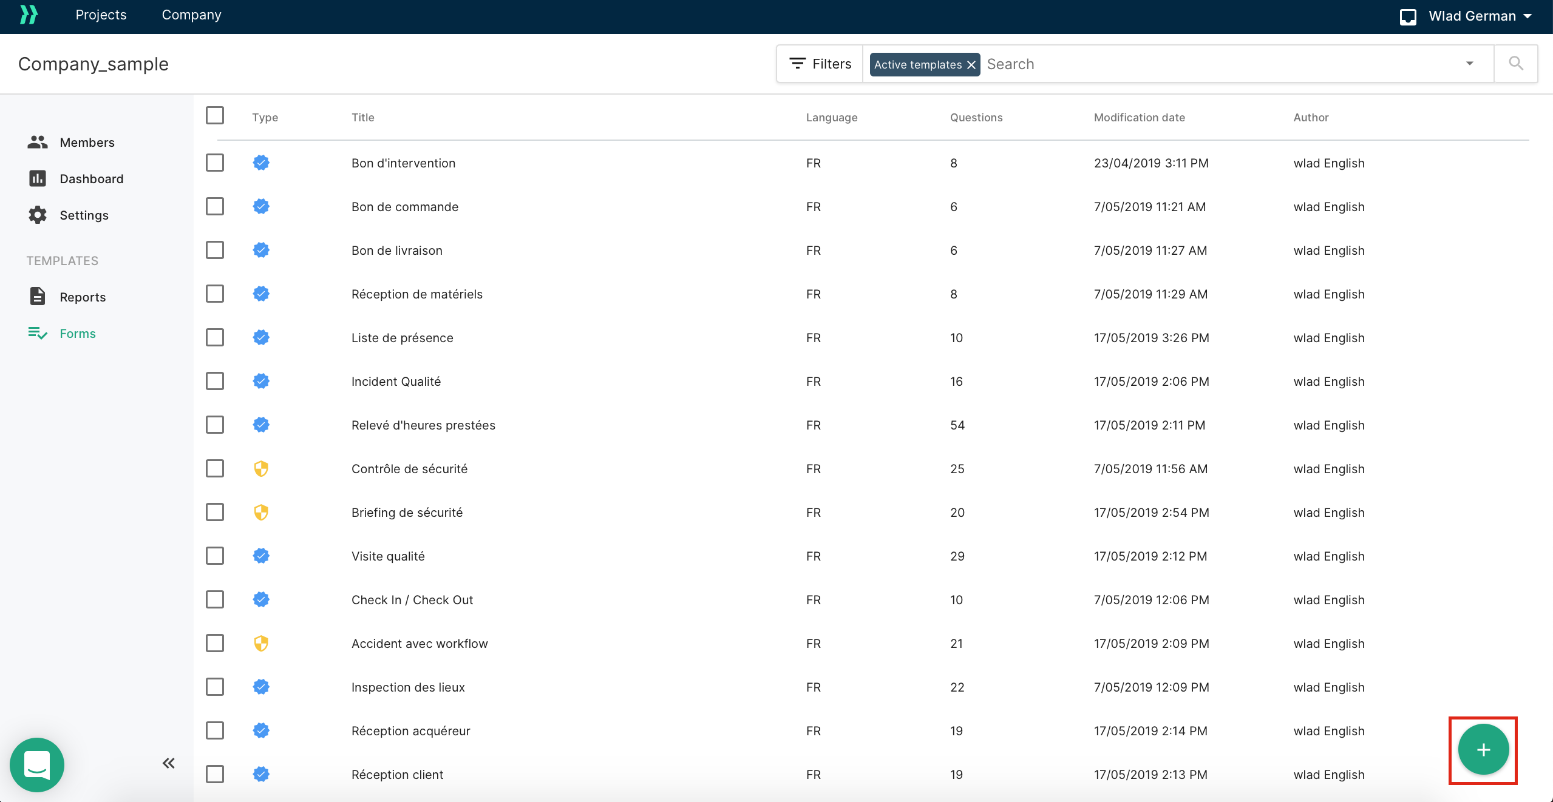Open the Incident Qualité form title
Viewport: 1553px width, 802px height.
pyautogui.click(x=396, y=382)
